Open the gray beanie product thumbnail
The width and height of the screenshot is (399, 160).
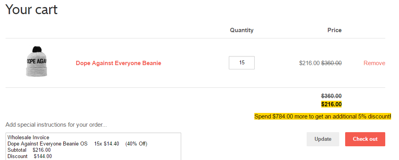tap(37, 62)
